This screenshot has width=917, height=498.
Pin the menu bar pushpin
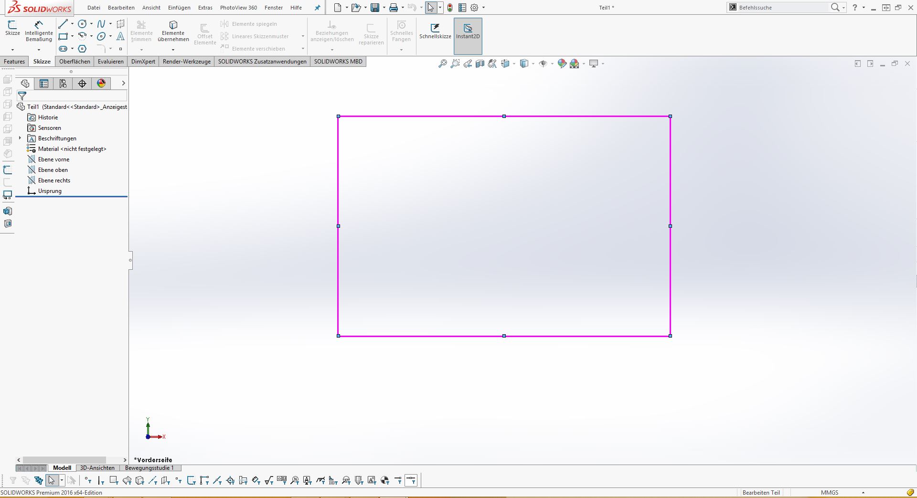coord(317,8)
